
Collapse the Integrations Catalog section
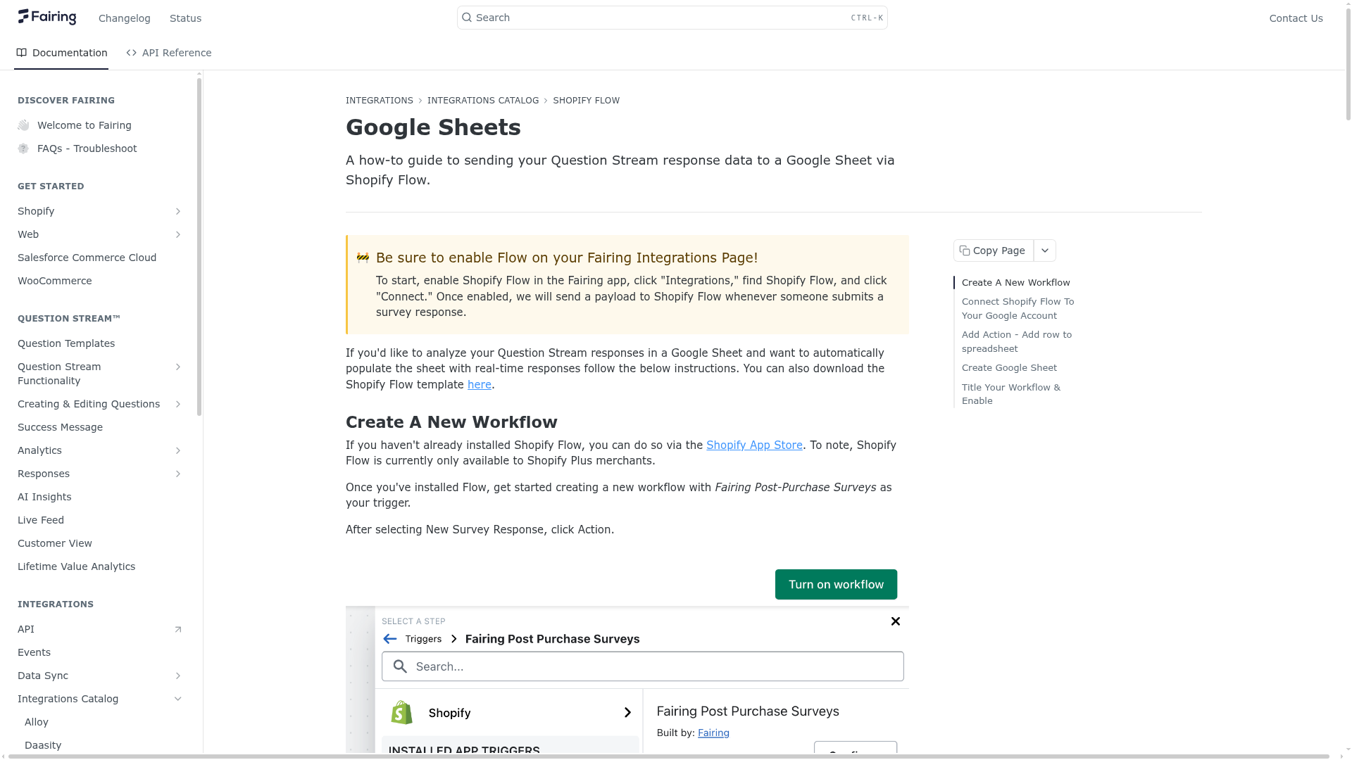coord(178,699)
